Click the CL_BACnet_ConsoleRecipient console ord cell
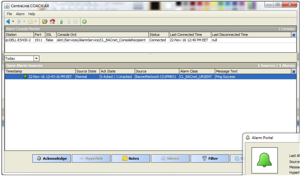The height and width of the screenshot is (176, 302). (103, 40)
